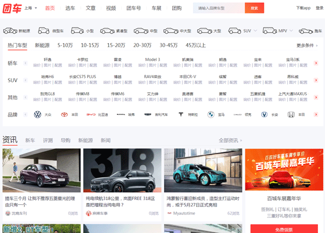Switch to 5-10万 tab
The height and width of the screenshot is (233, 325).
point(65,45)
